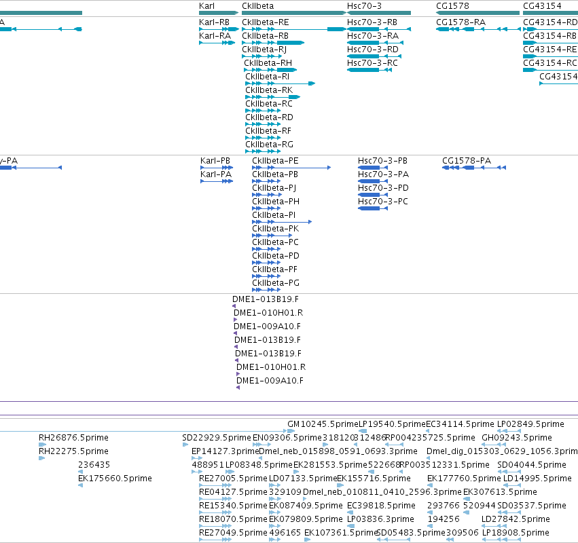Click the LD14995.5prime EST label
The width and height of the screenshot is (578, 543).
(537, 479)
